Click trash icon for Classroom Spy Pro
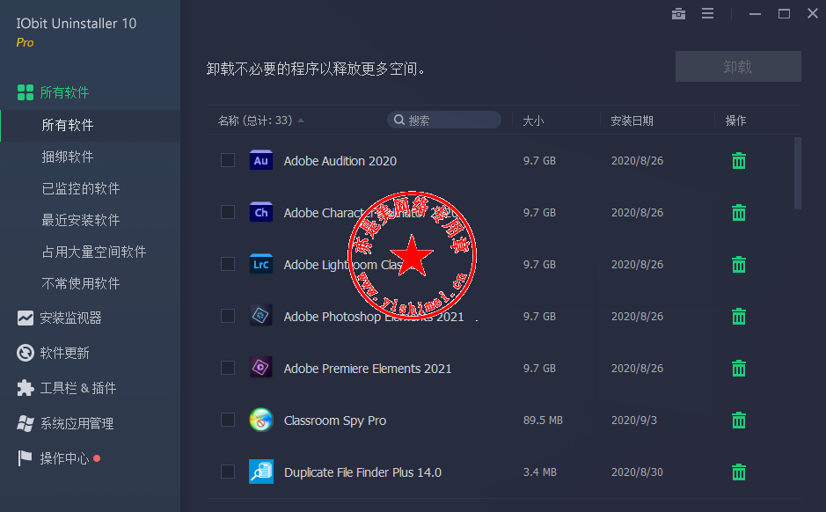826x512 pixels. pyautogui.click(x=739, y=420)
